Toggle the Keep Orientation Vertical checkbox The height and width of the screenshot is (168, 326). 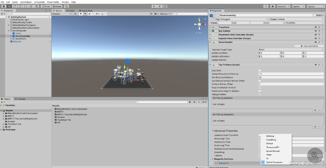pyautogui.click(x=260, y=88)
